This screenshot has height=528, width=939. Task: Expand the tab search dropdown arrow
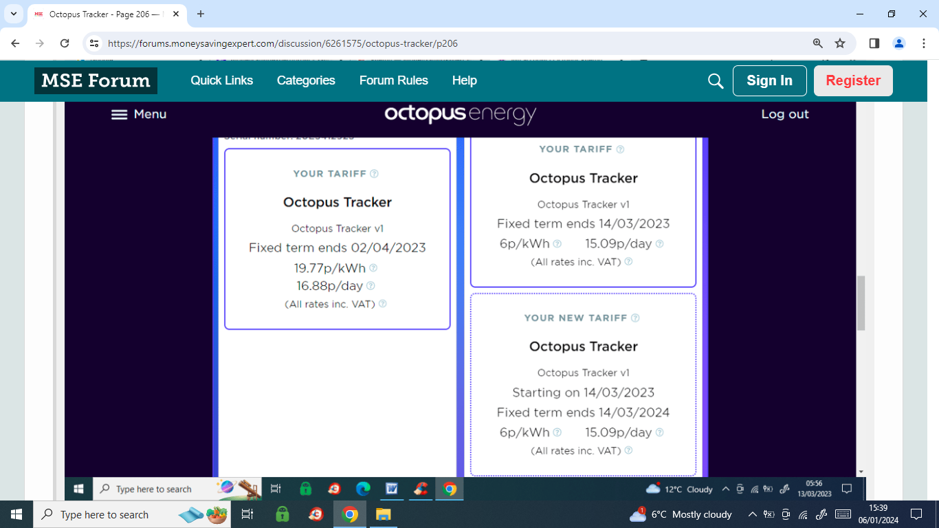tap(13, 14)
